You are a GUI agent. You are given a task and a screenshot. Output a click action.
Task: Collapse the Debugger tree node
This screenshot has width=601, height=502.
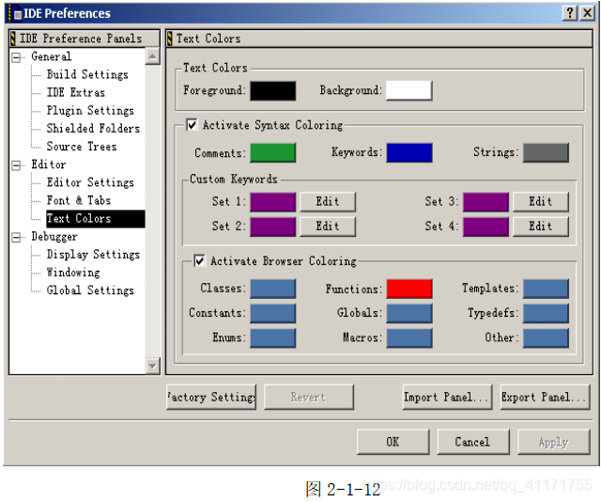tap(16, 238)
